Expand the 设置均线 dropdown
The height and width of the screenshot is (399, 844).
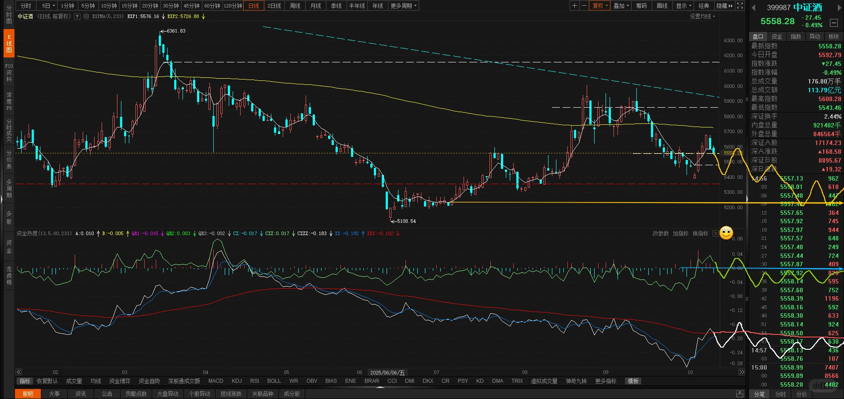tap(702, 16)
